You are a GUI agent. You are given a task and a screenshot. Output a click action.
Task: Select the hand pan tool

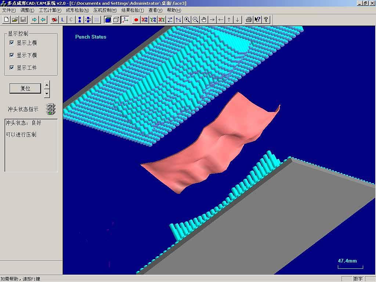tap(204, 20)
